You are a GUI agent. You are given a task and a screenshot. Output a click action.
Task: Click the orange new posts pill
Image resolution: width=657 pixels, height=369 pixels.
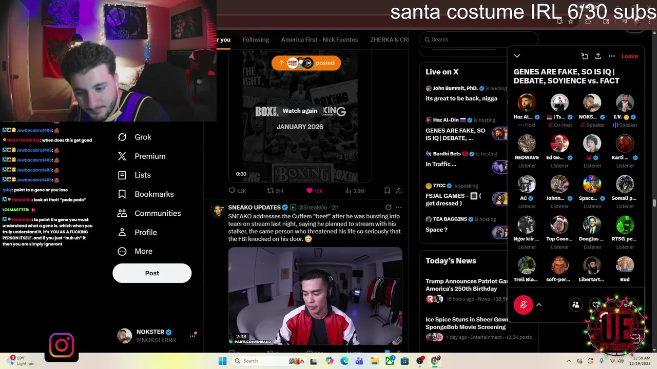click(306, 63)
